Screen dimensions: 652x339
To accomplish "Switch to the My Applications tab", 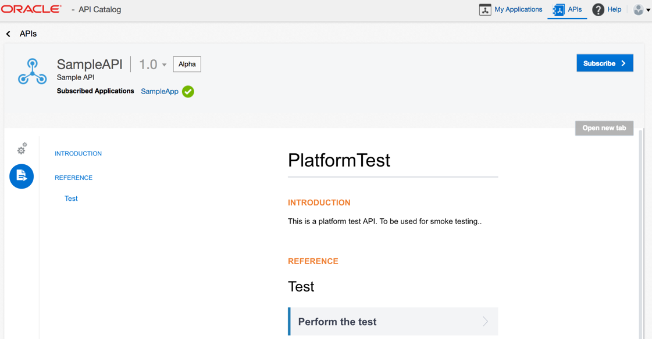I will pos(518,9).
